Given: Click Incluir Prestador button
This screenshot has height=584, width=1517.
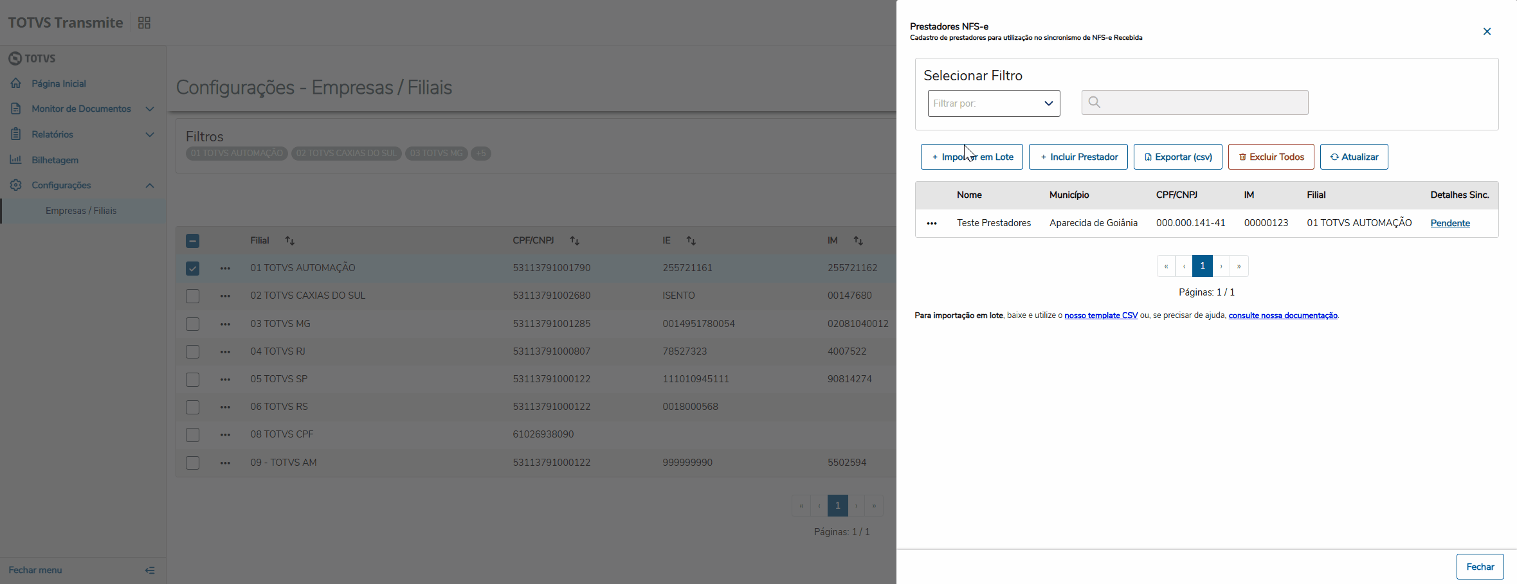Looking at the screenshot, I should (x=1078, y=157).
